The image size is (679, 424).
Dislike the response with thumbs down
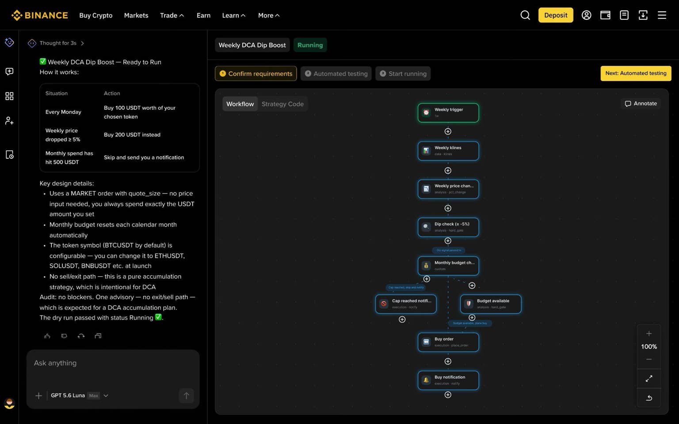[64, 336]
